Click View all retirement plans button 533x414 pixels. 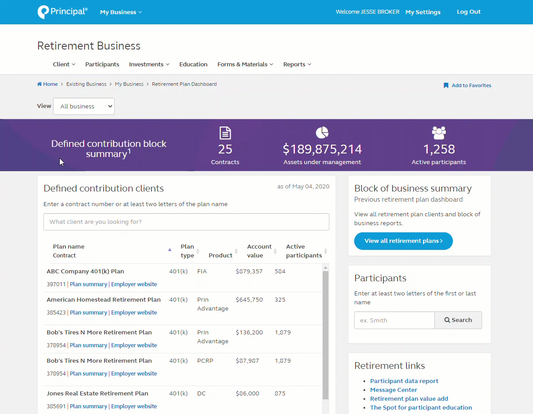point(403,241)
